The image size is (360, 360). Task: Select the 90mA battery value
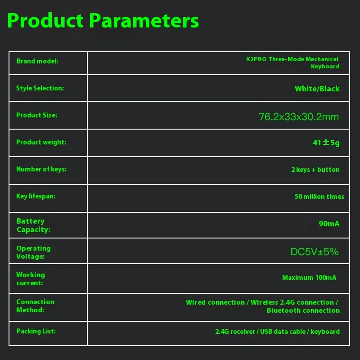pos(329,223)
